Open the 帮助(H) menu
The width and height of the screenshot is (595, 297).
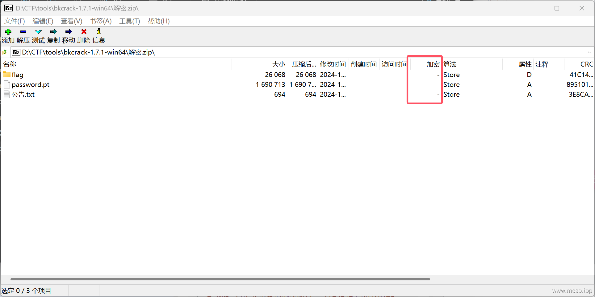point(158,21)
